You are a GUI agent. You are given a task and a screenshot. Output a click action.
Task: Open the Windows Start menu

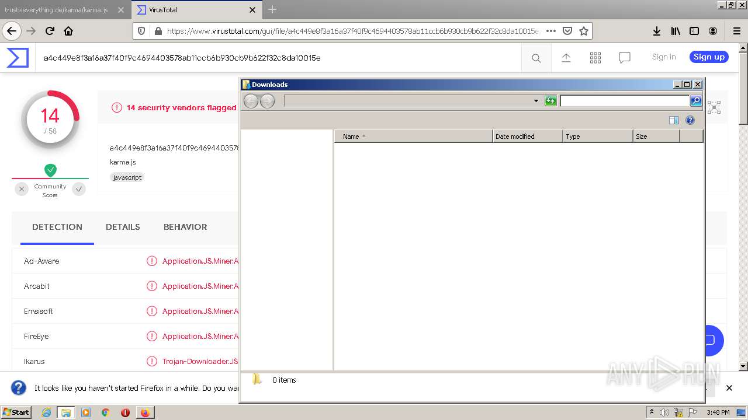(x=16, y=412)
